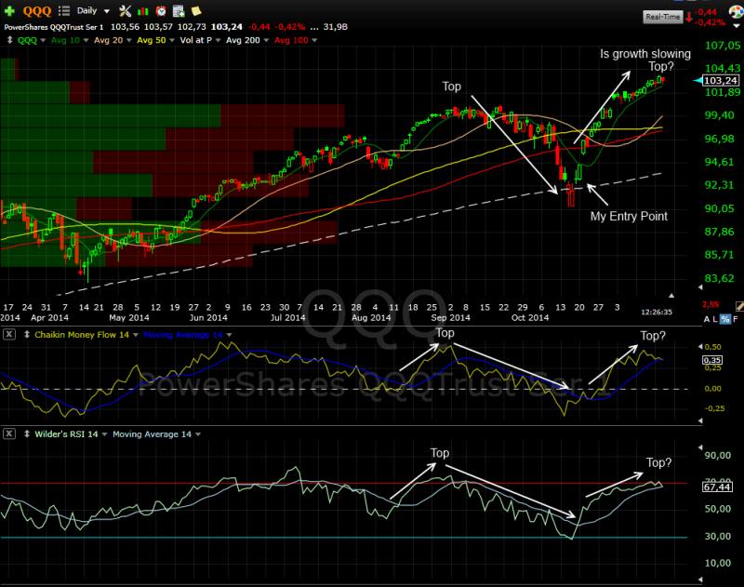This screenshot has width=744, height=587.
Task: Click the 30,00 RSI scale label
Action: coord(718,536)
